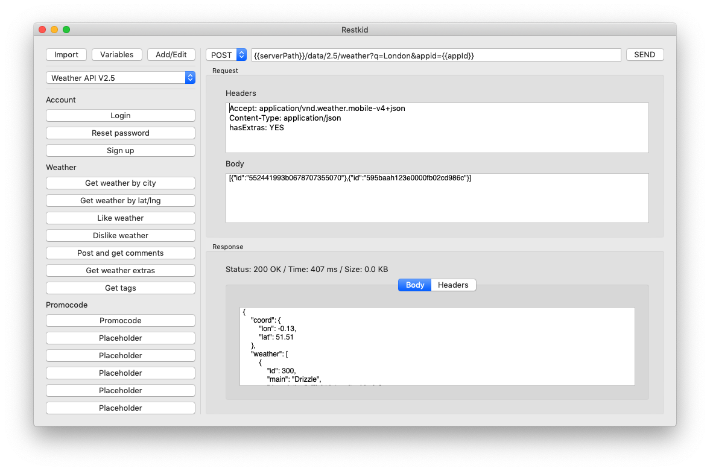Open the Get weather extras request
This screenshot has width=710, height=471.
121,270
